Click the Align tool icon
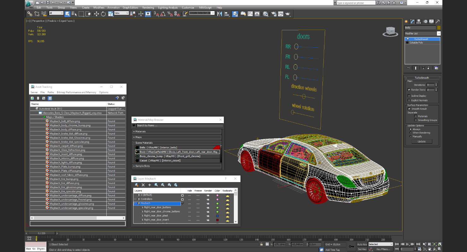The width and height of the screenshot is (467, 252). click(227, 14)
